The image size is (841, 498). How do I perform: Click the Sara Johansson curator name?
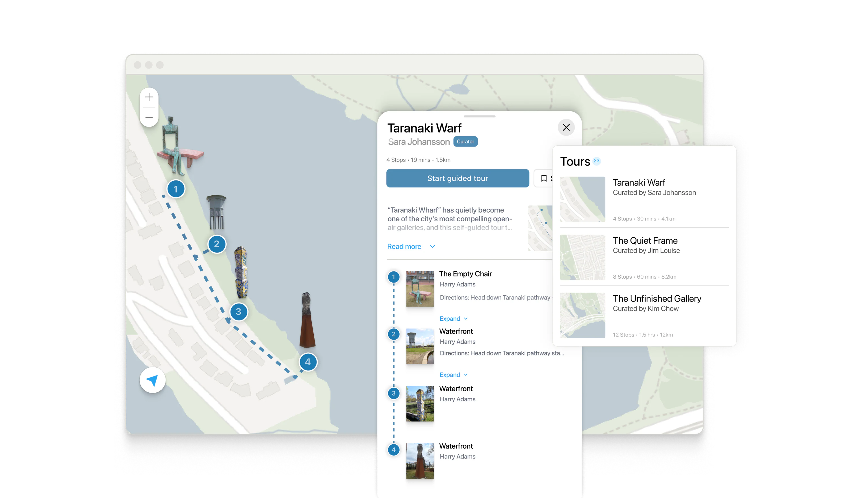tap(419, 142)
